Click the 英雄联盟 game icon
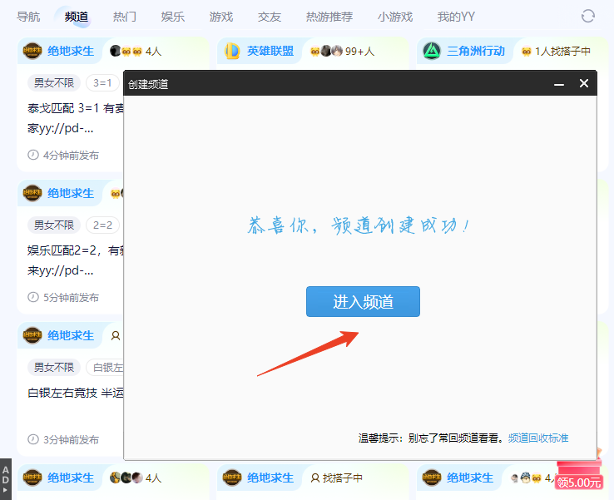The height and width of the screenshot is (500, 614). pyautogui.click(x=232, y=51)
